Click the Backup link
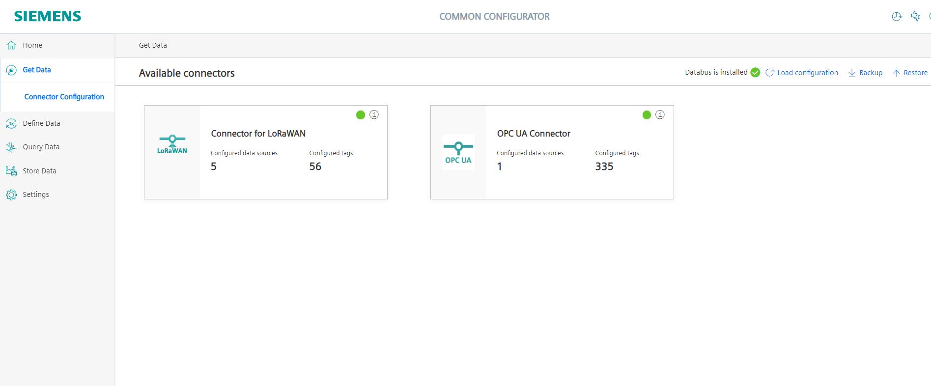The image size is (931, 386). 871,73
